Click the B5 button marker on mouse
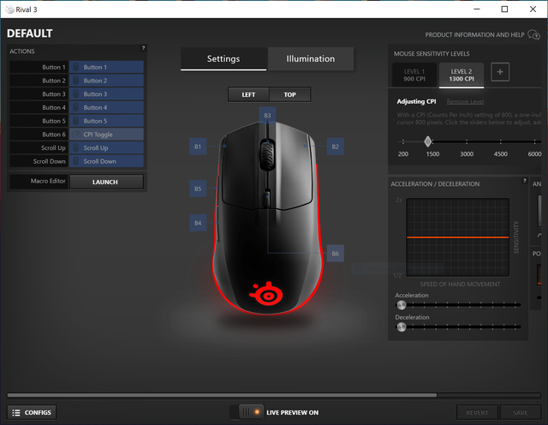548x425 pixels. (x=198, y=189)
